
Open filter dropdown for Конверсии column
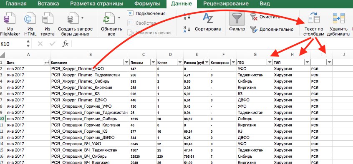(x=233, y=63)
